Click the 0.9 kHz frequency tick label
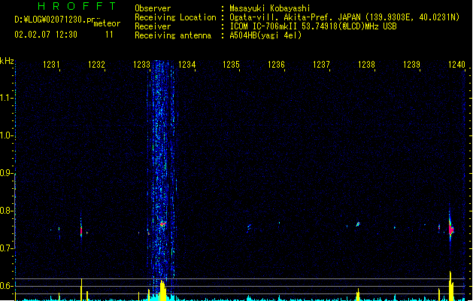This screenshot has height=301, width=473. coord(6,173)
